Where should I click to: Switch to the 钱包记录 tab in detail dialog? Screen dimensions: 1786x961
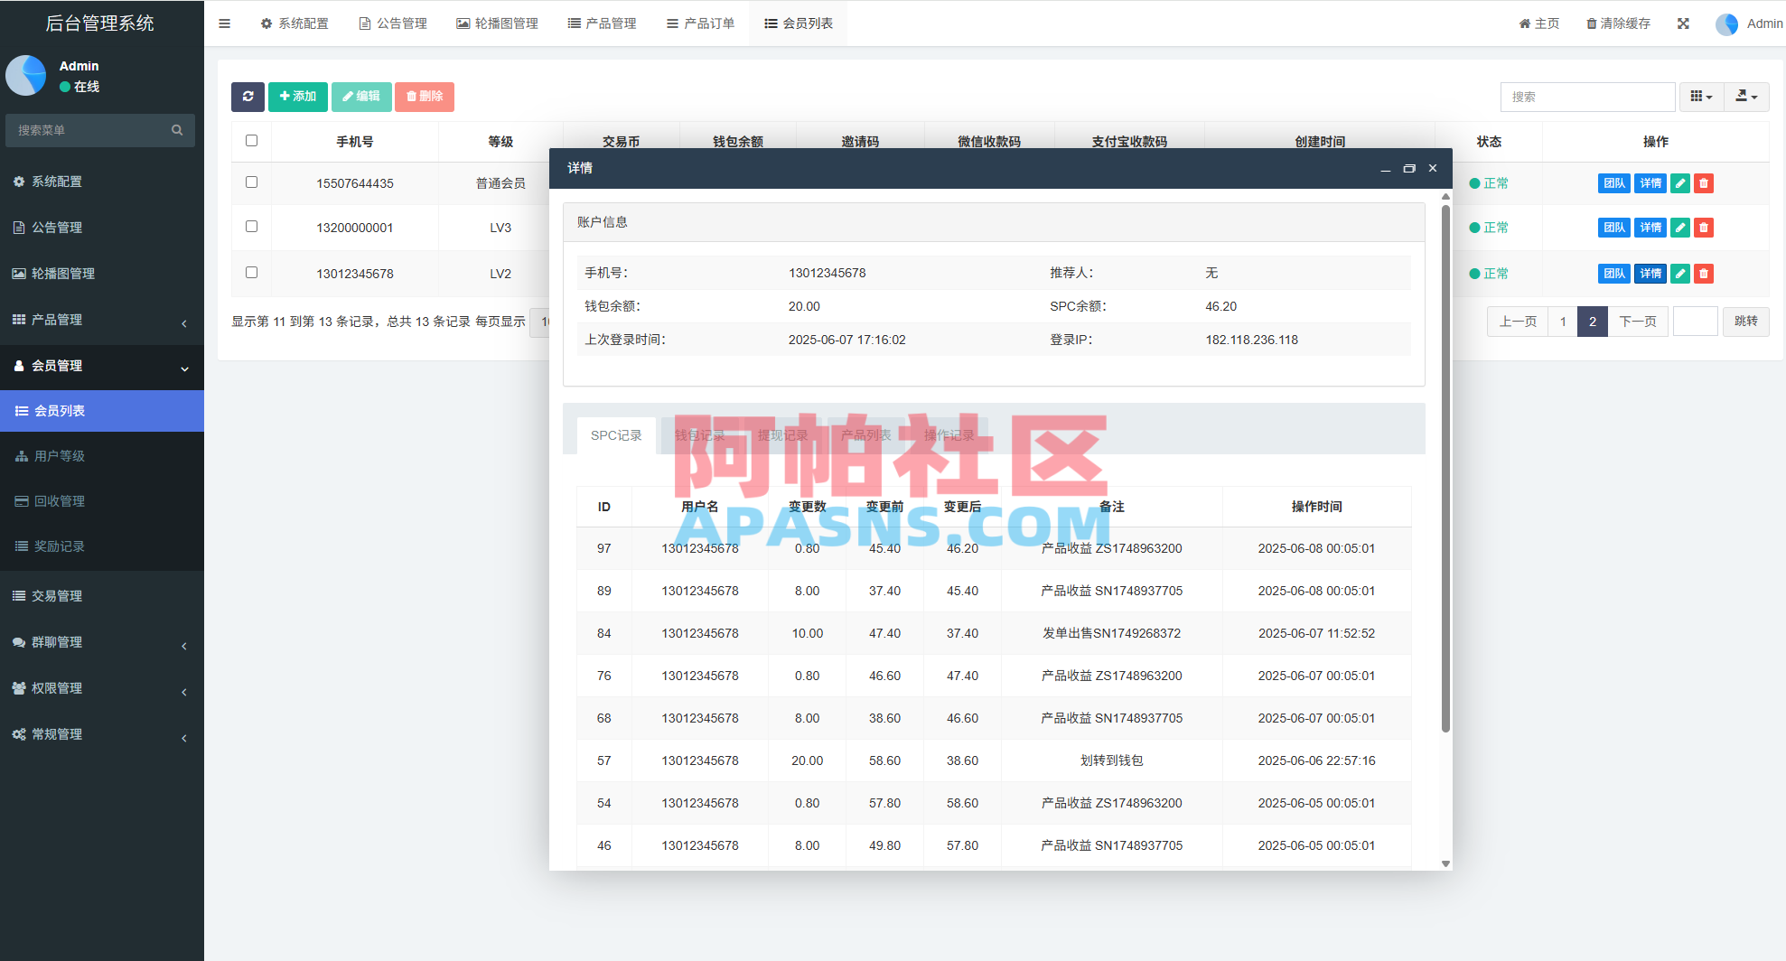click(x=700, y=434)
